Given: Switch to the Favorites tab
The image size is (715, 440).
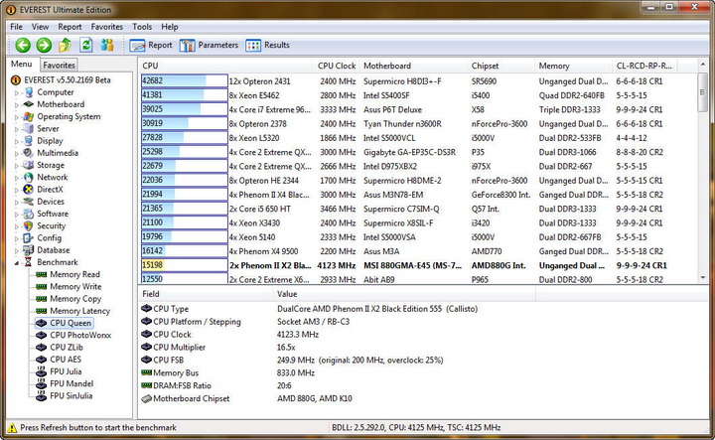Looking at the screenshot, I should [59, 66].
